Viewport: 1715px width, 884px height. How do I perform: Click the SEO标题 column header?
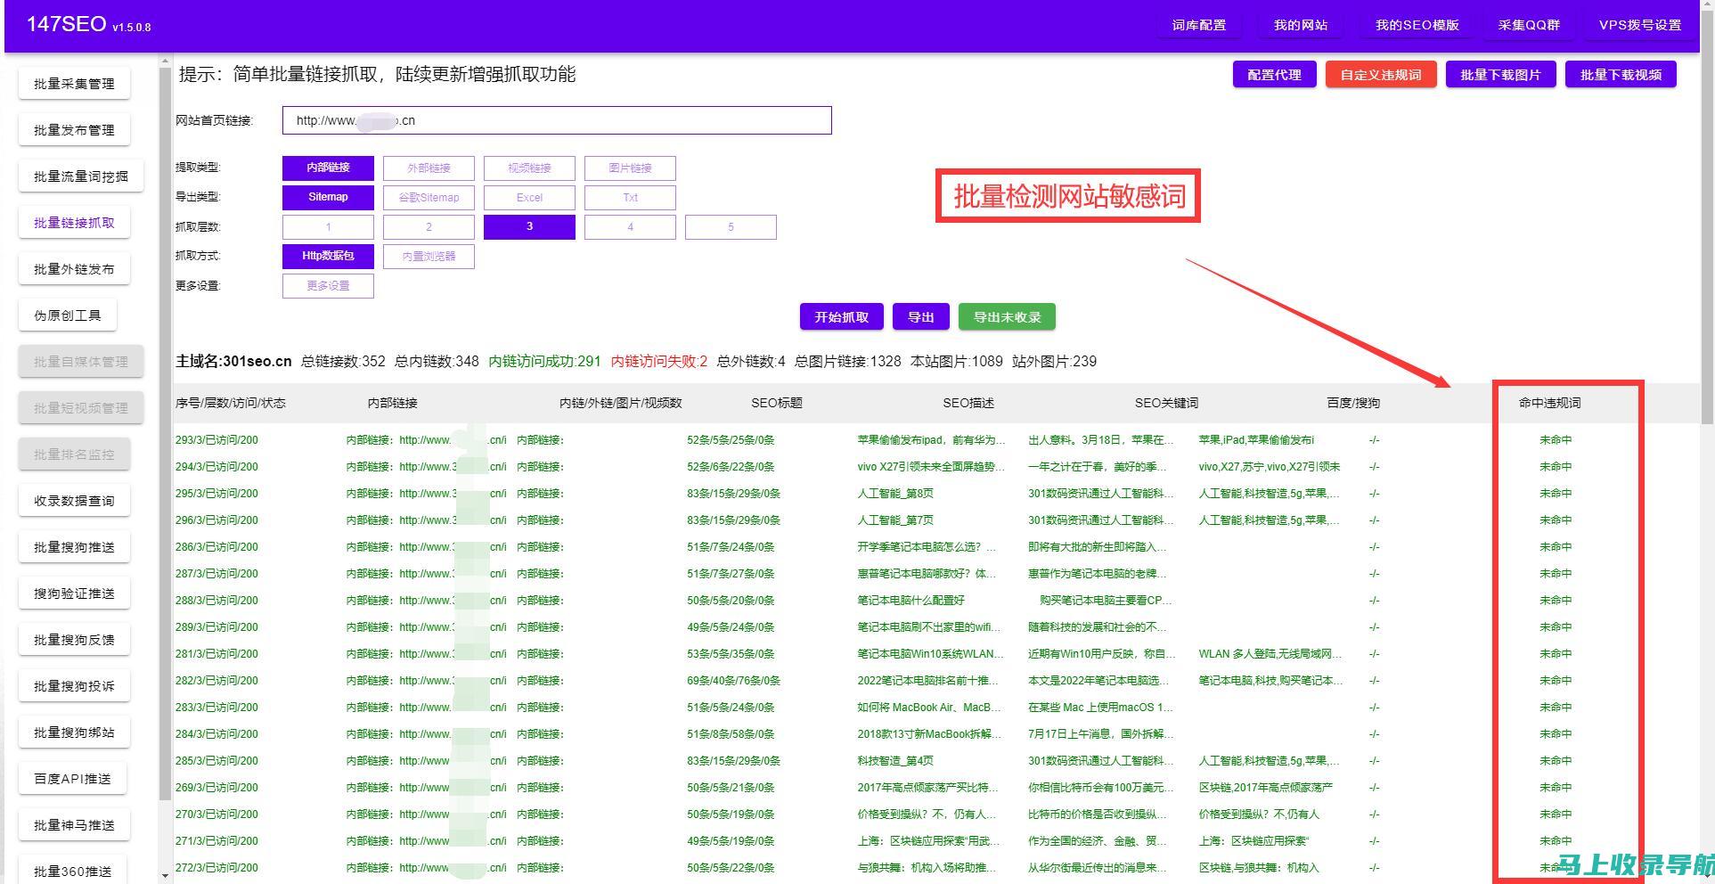777,403
